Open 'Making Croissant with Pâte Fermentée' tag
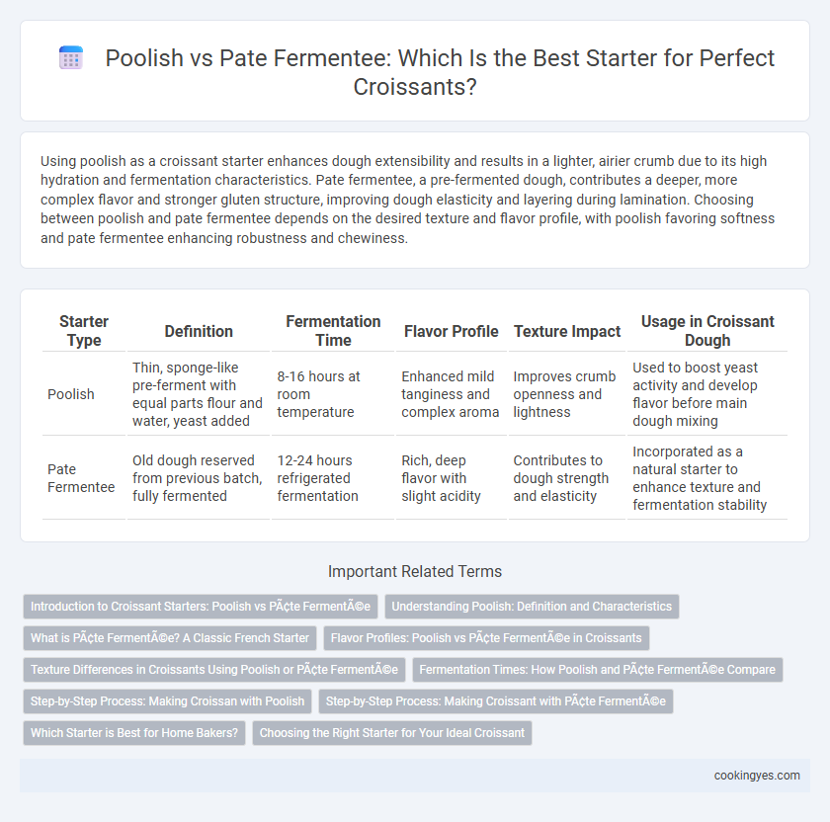The width and height of the screenshot is (830, 822). tap(495, 701)
